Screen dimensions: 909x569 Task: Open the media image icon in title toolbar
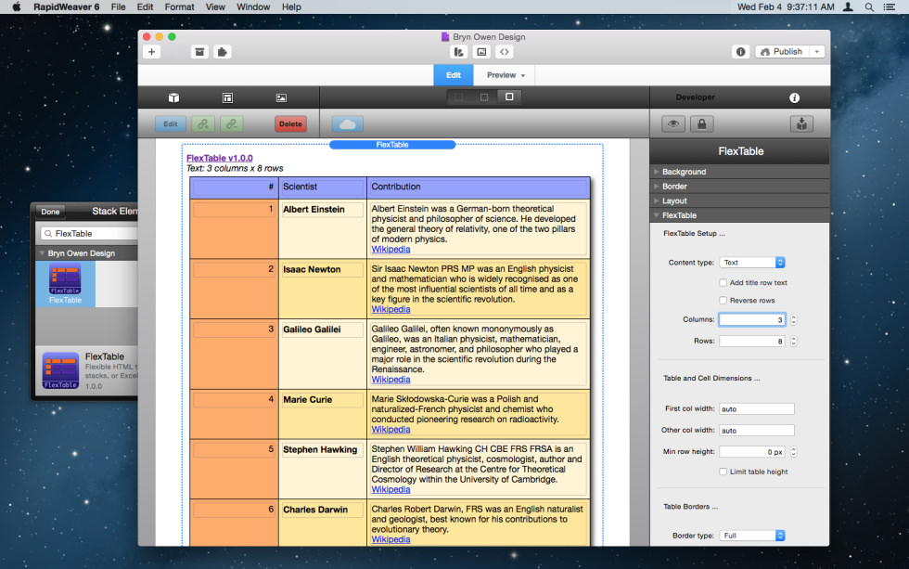pyautogui.click(x=481, y=52)
